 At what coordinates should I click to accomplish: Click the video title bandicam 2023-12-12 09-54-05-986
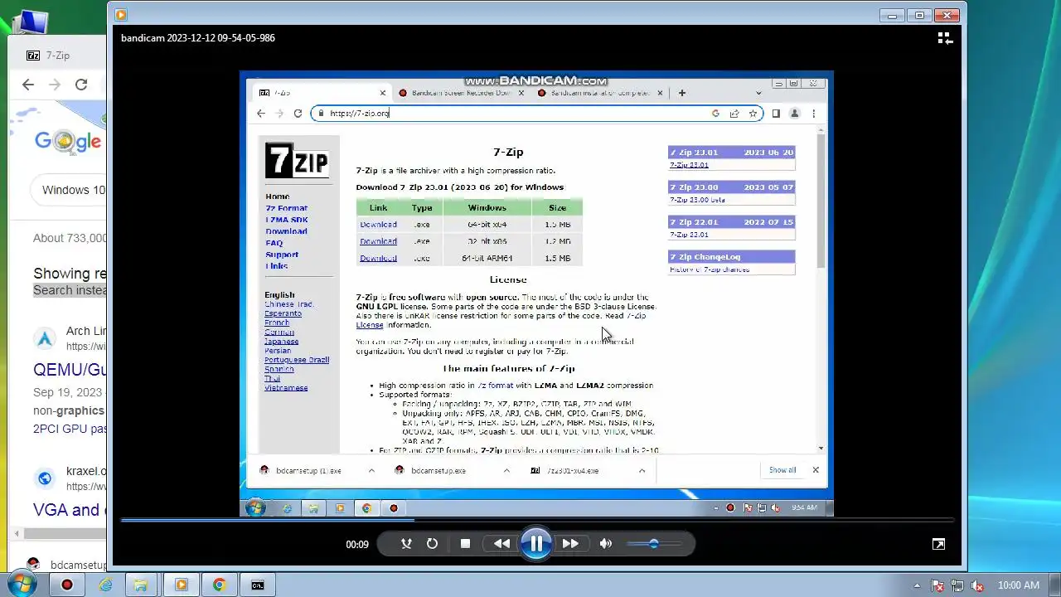198,38
